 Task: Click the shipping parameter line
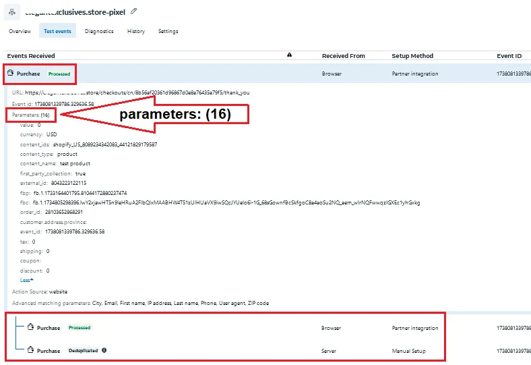34,252
